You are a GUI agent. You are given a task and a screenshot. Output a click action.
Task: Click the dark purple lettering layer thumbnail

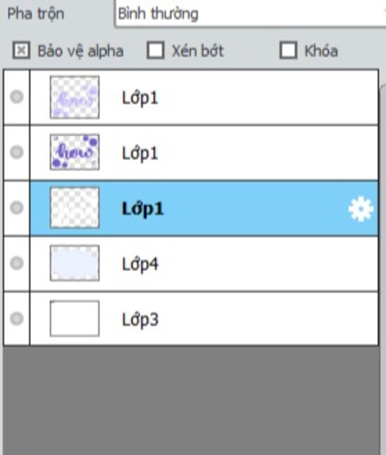coord(75,152)
